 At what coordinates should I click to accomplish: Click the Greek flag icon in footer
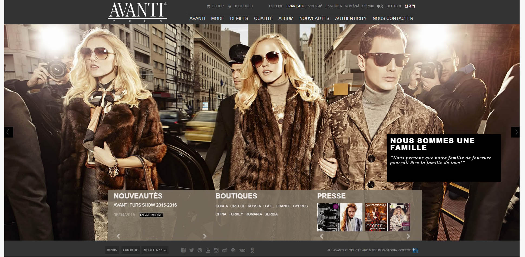[415, 250]
